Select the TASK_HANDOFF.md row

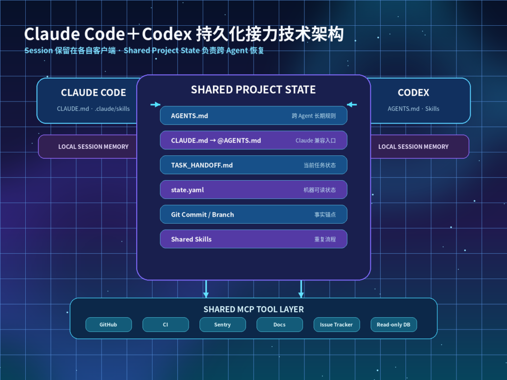click(253, 165)
